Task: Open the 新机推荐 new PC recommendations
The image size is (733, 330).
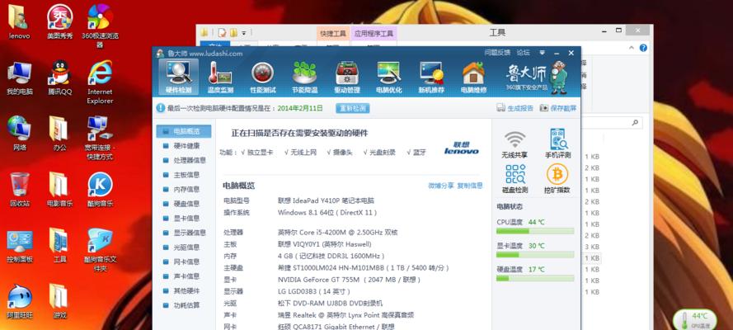Action: (431, 77)
